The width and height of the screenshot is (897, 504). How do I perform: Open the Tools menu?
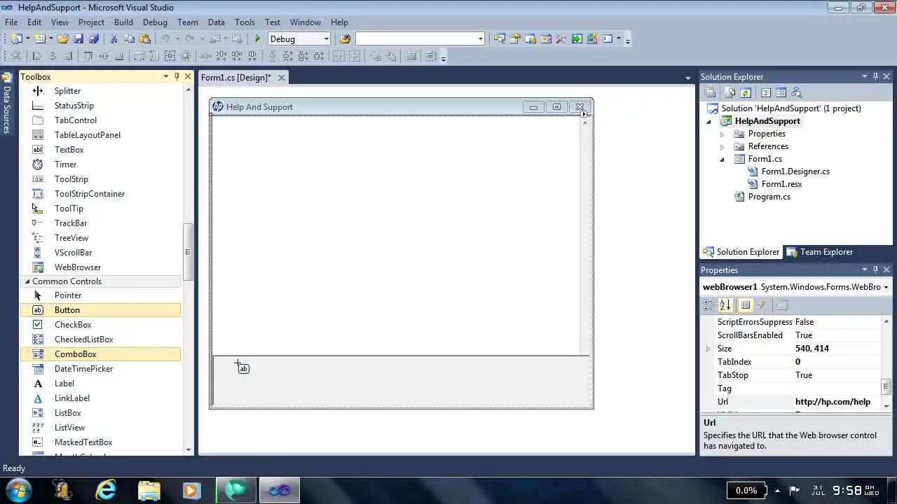click(245, 22)
